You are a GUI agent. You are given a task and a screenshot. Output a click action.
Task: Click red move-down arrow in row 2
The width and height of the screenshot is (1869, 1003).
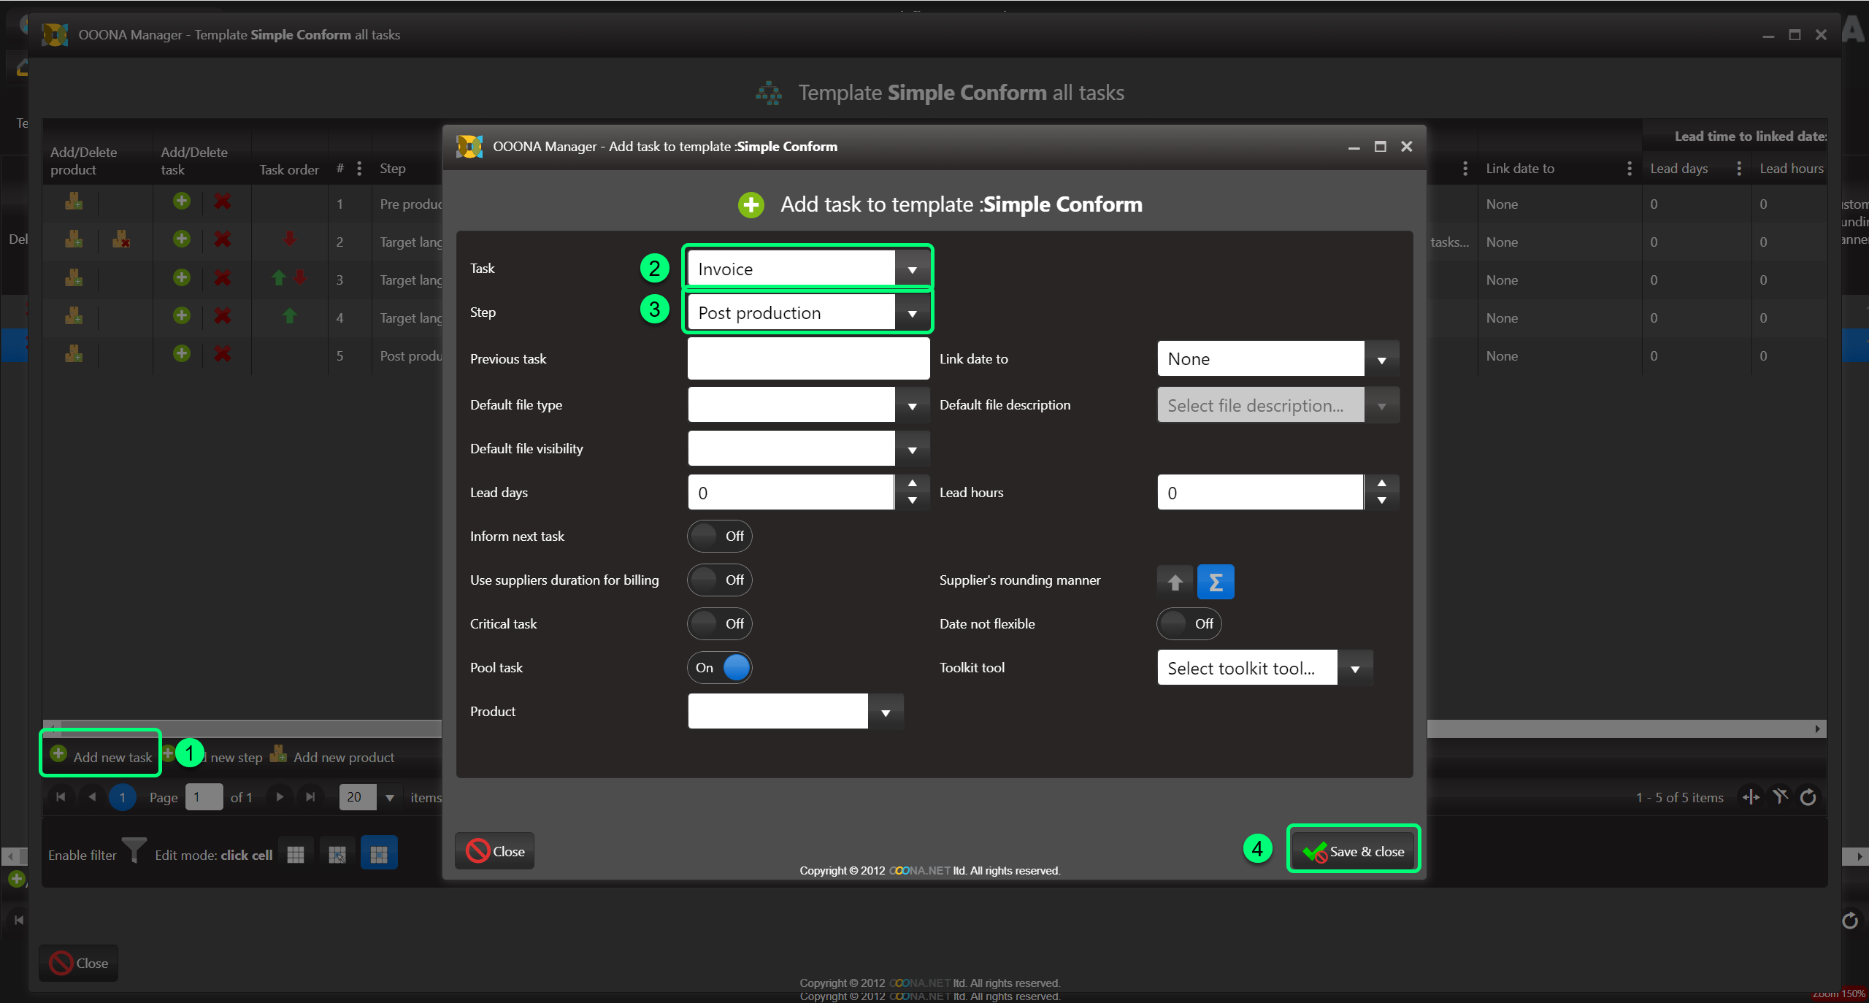(290, 239)
